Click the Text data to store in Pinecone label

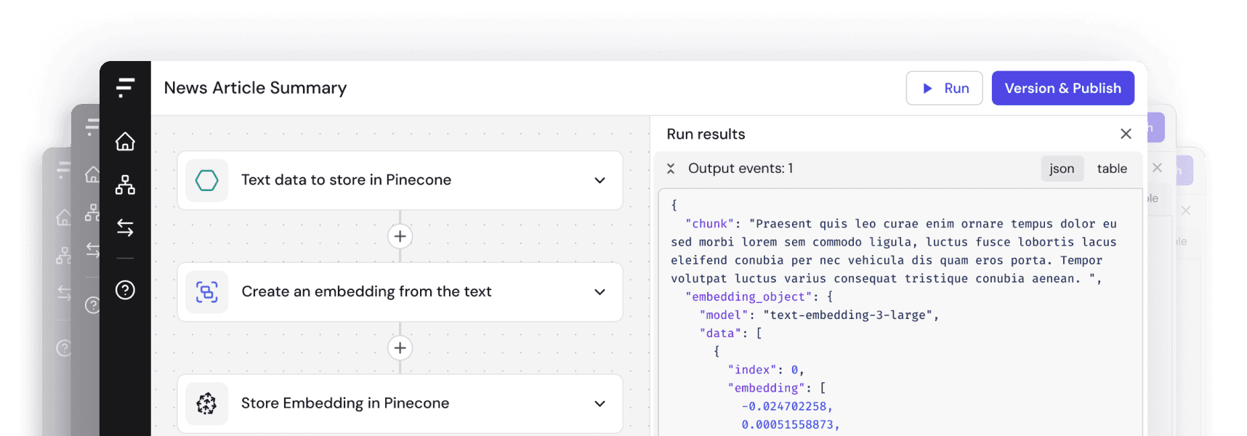(346, 180)
